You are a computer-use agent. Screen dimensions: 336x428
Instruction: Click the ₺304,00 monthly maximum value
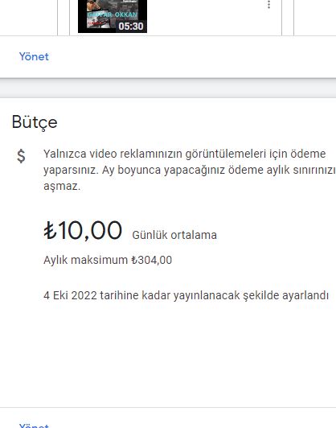(x=152, y=260)
